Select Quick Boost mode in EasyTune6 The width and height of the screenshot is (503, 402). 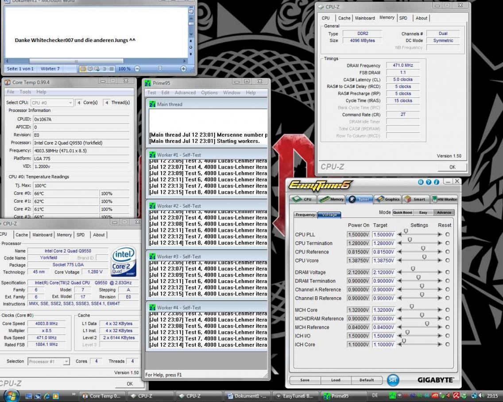[402, 212]
